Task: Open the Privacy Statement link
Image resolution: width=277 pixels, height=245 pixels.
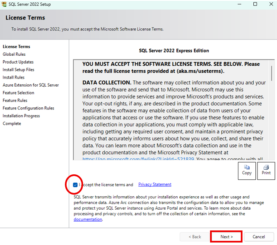Action: point(155,184)
